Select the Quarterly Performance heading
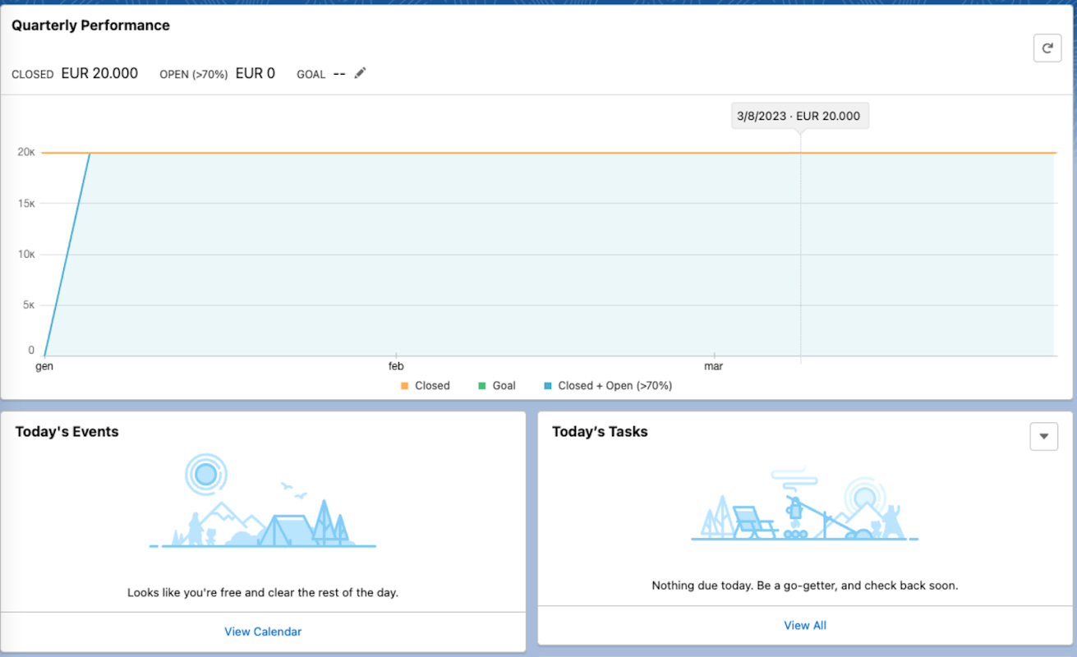Viewport: 1077px width, 657px height. [x=90, y=25]
